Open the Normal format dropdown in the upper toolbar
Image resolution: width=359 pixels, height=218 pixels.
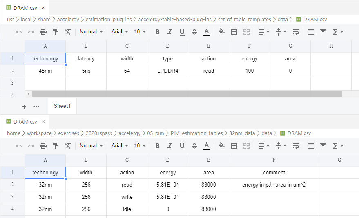point(91,32)
